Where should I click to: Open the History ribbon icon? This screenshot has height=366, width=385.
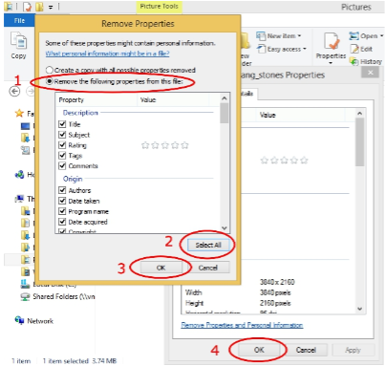click(354, 61)
